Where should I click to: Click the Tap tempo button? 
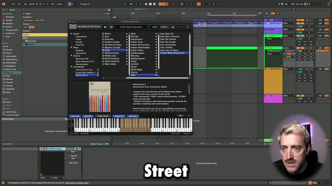click(25, 4)
